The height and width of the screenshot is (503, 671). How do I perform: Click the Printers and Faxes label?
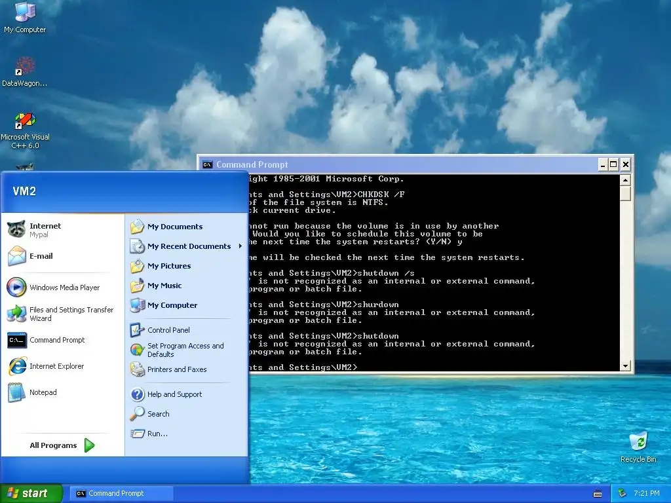pyautogui.click(x=177, y=369)
